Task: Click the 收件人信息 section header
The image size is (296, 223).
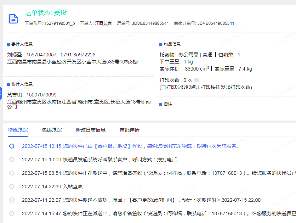Action: coord(22,84)
